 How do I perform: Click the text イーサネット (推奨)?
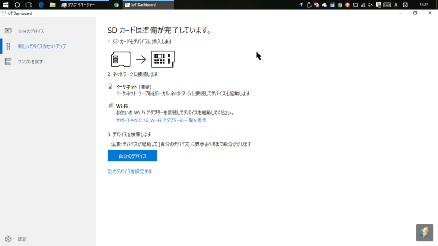(133, 87)
